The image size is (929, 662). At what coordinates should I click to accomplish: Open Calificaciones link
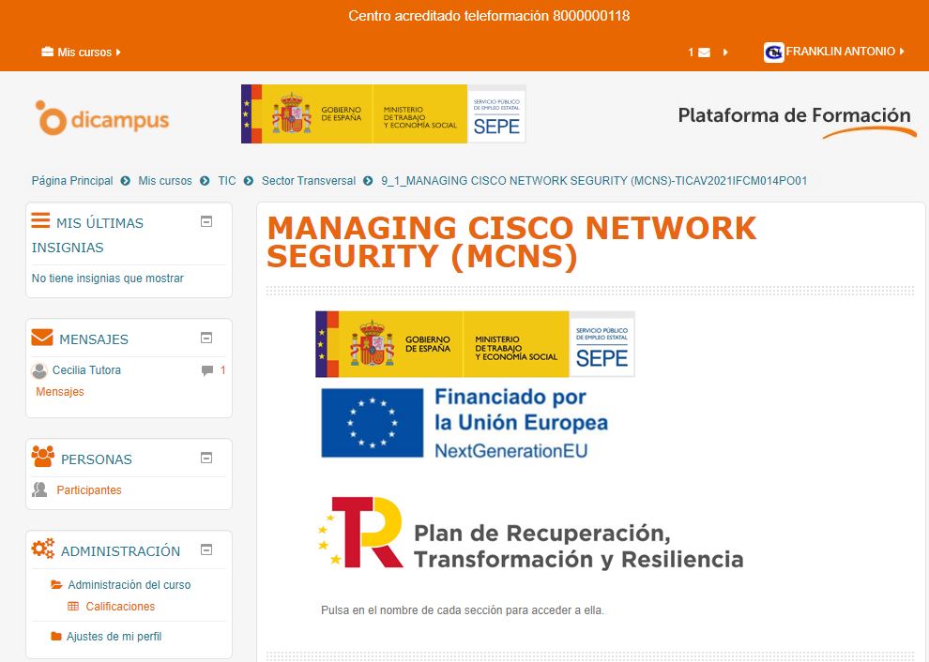pyautogui.click(x=120, y=607)
